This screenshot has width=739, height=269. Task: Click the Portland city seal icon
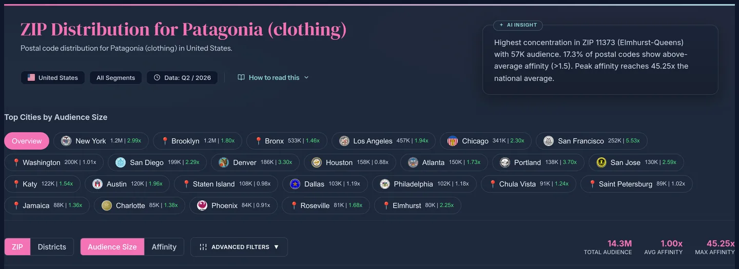click(x=505, y=162)
